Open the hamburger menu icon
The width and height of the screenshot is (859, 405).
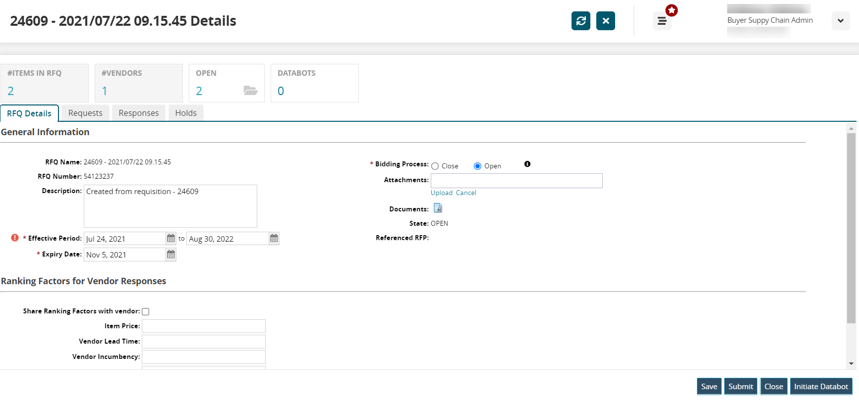(x=662, y=21)
